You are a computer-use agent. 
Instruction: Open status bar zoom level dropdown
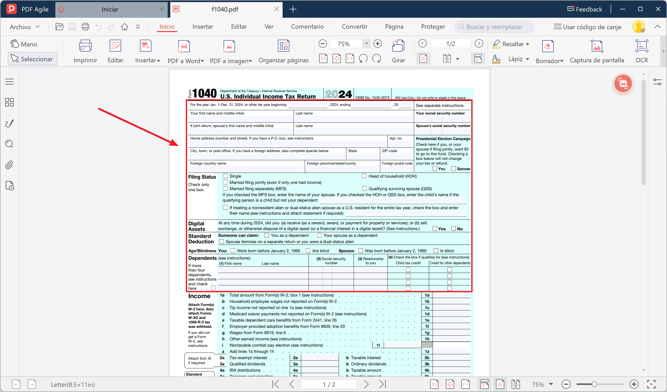pyautogui.click(x=551, y=384)
